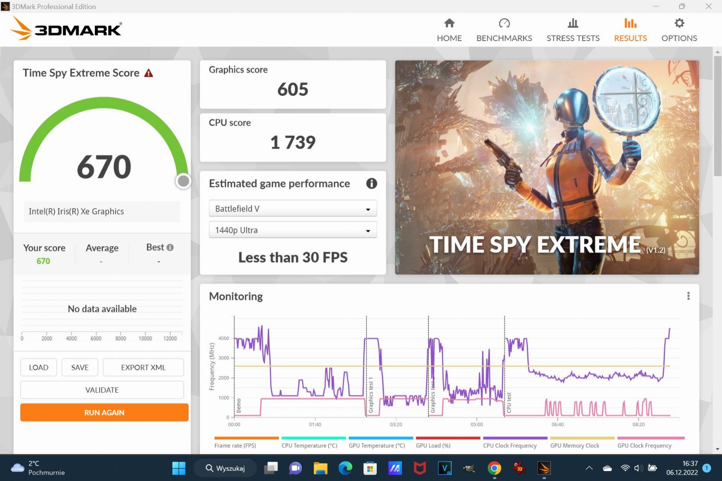Image resolution: width=722 pixels, height=481 pixels.
Task: Open Google Chrome from taskbar
Action: click(x=494, y=468)
